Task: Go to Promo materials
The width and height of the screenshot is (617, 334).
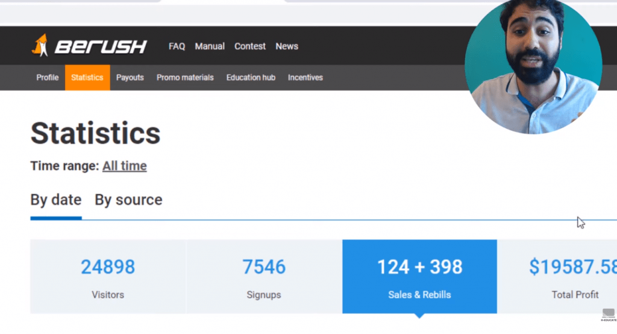Action: (x=185, y=78)
